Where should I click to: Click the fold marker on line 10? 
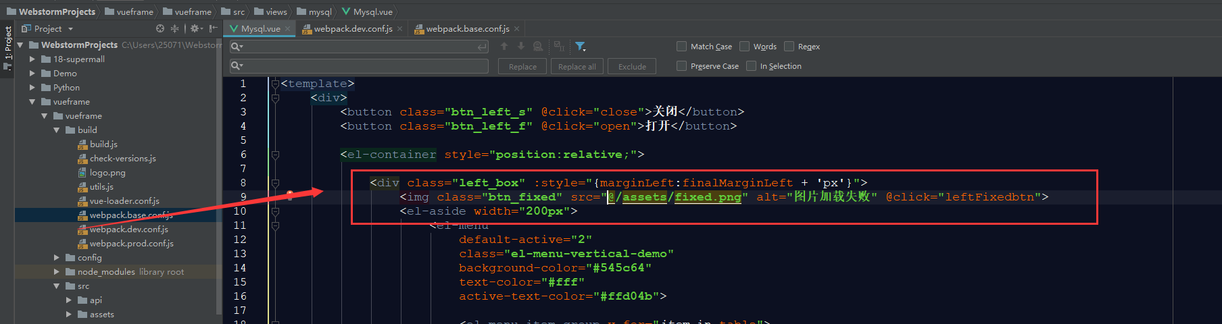coord(275,211)
